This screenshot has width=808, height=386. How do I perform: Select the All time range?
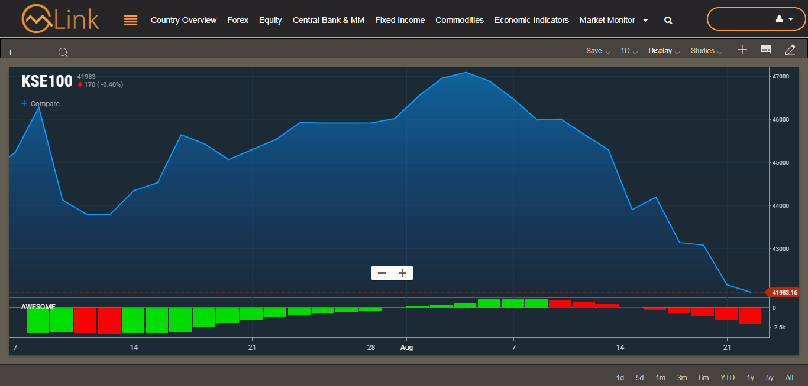(x=790, y=378)
